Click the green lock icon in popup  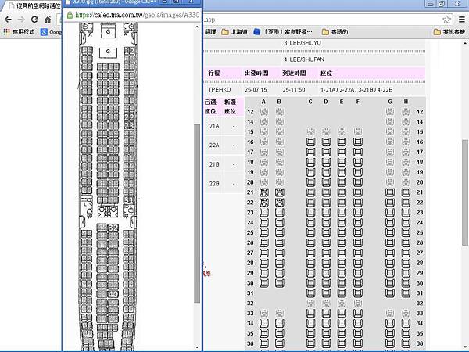(x=70, y=15)
